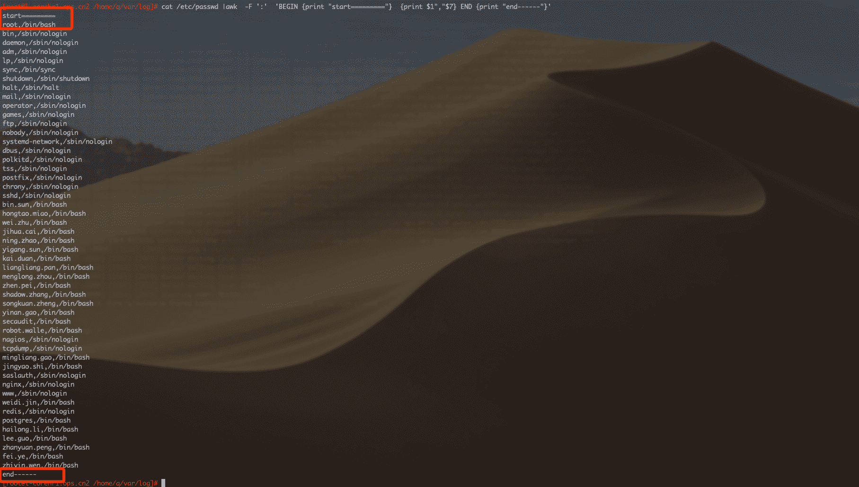Click the 'secaudit,/bin/bash' line
Screen dimensions: 859x487
point(36,321)
